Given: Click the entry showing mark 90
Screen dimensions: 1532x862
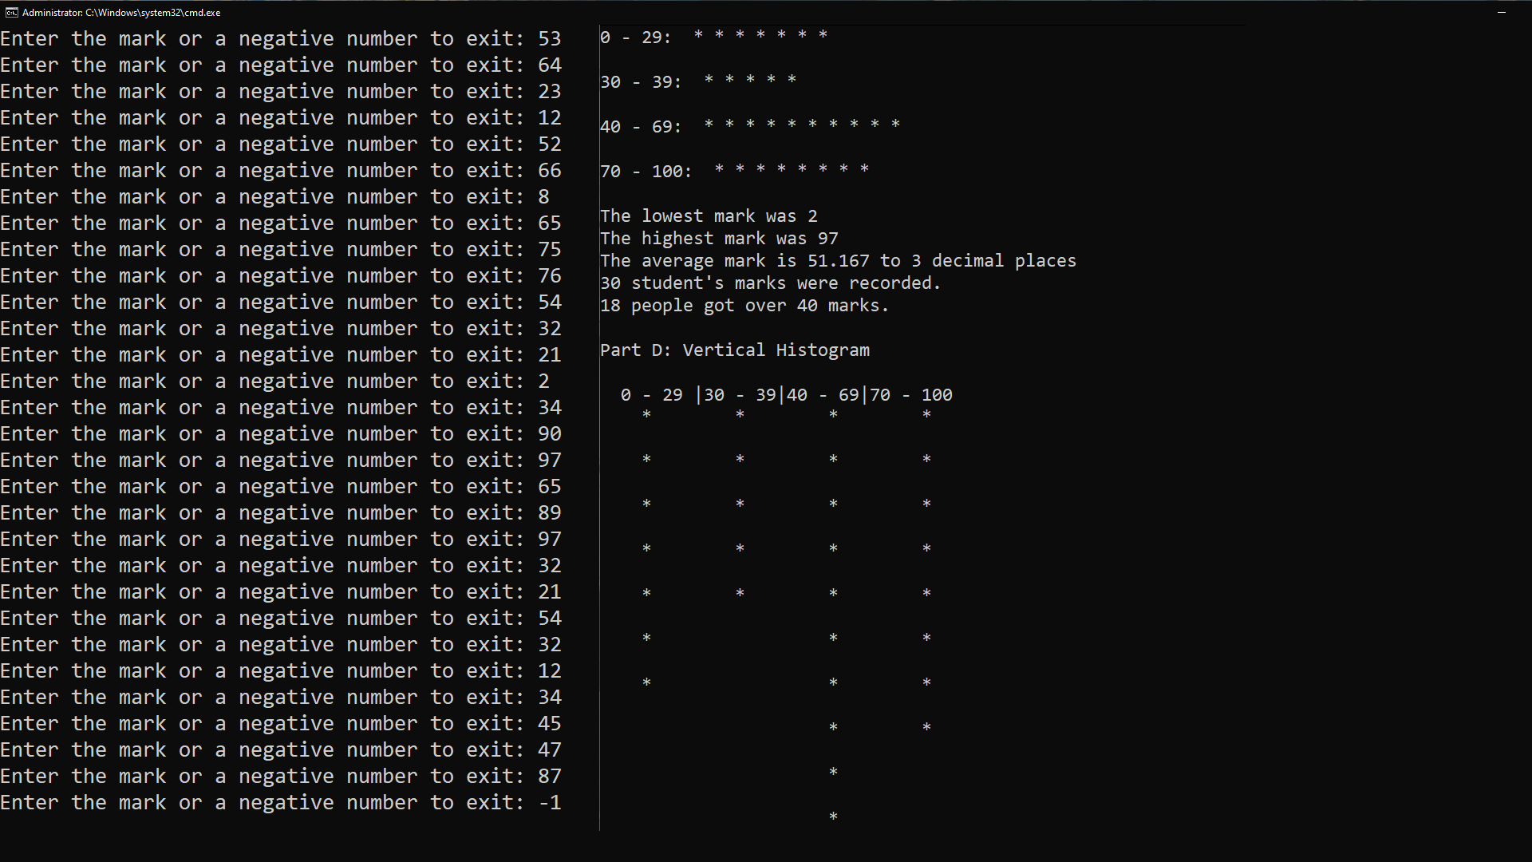Looking at the screenshot, I should (281, 434).
